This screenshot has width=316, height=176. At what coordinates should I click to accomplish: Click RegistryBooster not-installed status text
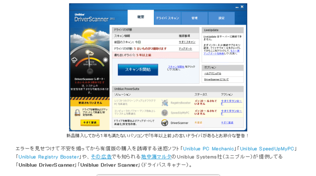(205, 102)
